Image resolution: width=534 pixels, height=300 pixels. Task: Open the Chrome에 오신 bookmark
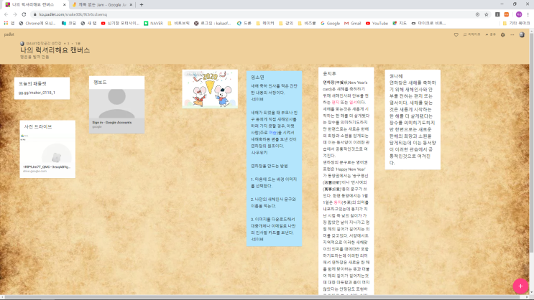37,23
